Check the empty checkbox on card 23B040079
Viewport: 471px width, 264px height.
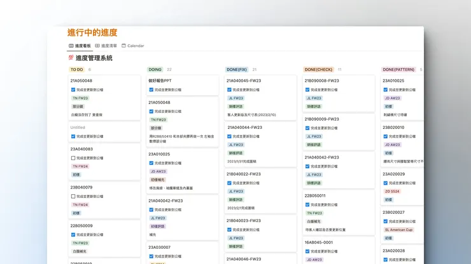[73, 196]
